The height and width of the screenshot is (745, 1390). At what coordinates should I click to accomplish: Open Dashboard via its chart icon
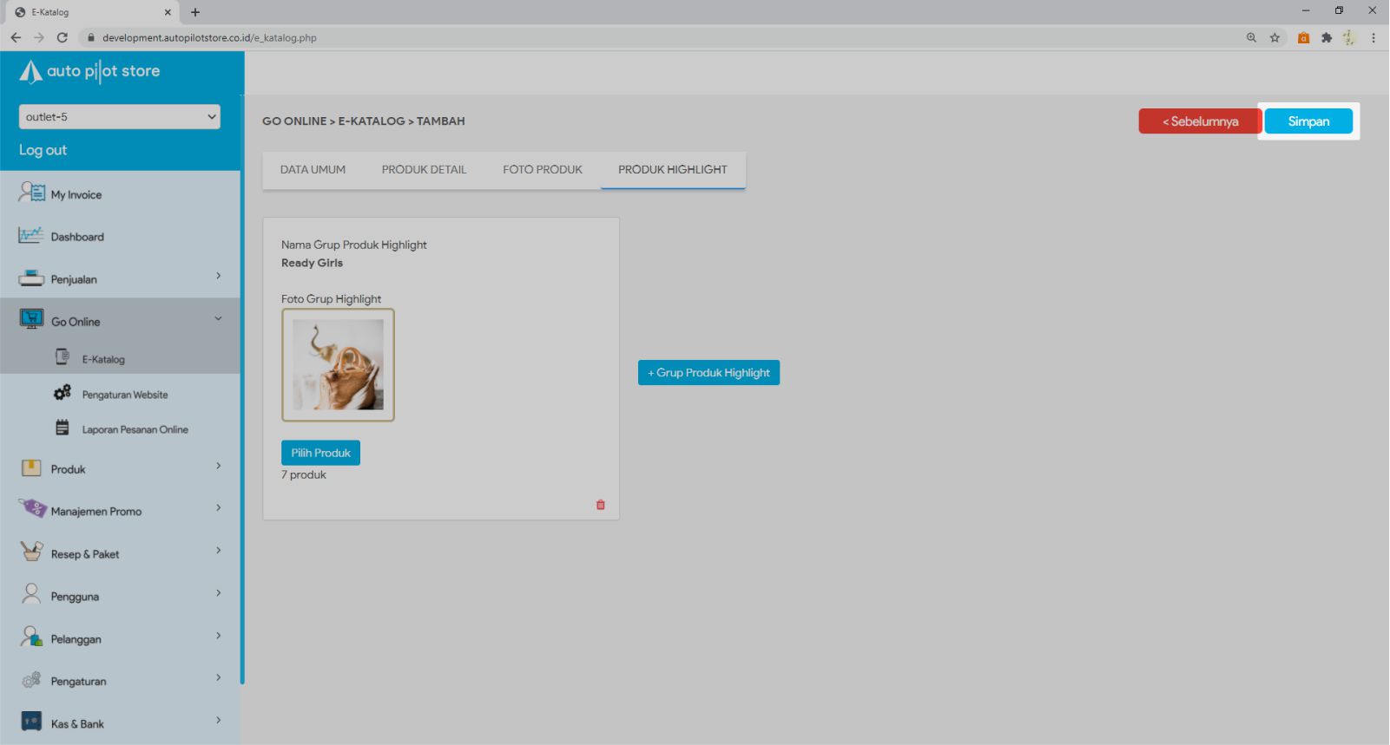pos(30,235)
